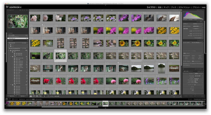Click the Navigator preview image

pyautogui.click(x=18, y=21)
